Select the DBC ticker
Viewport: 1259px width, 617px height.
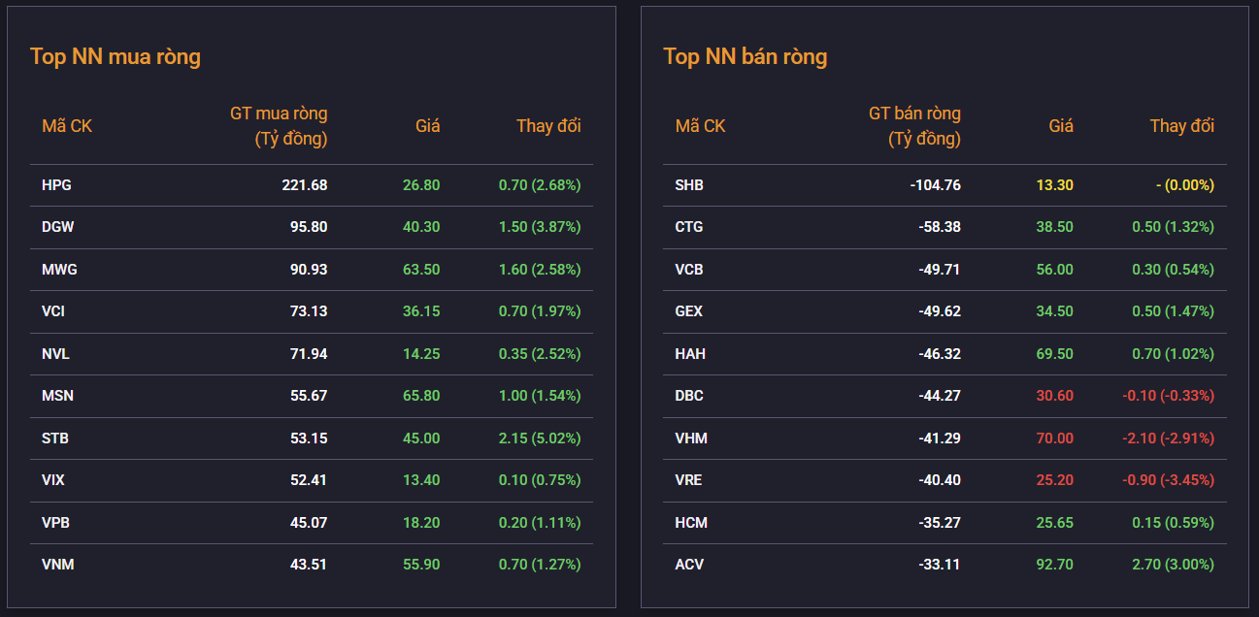(689, 396)
